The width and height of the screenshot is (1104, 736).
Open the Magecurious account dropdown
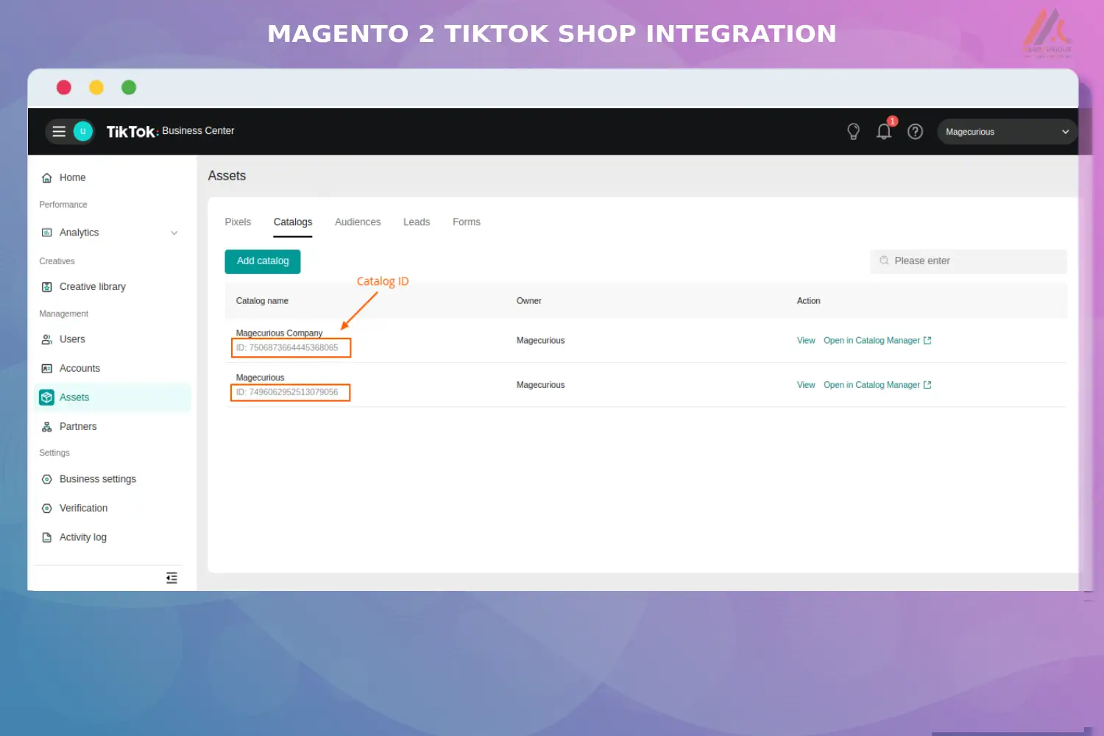pos(1006,131)
